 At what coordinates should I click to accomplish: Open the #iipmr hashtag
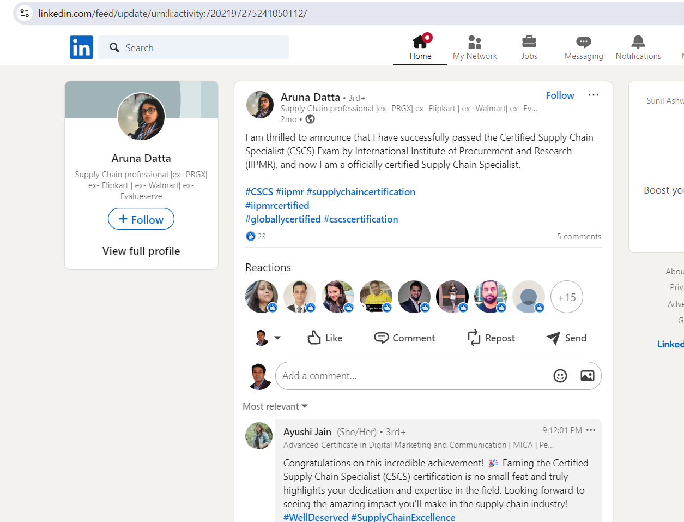(290, 192)
